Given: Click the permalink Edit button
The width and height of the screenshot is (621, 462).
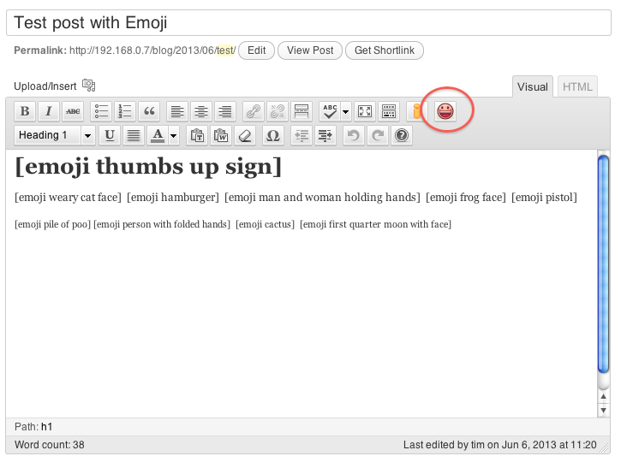Looking at the screenshot, I should pos(257,50).
